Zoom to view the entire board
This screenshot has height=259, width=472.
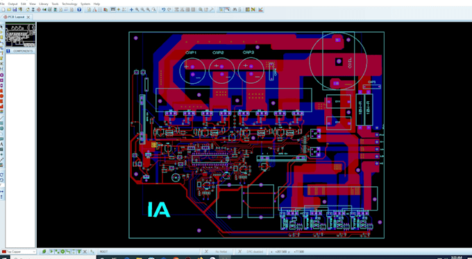point(148,10)
